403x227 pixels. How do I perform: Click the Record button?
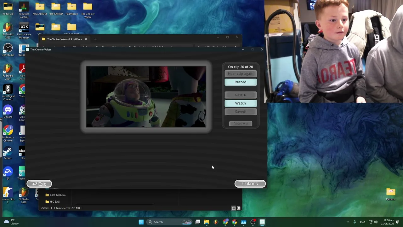tap(241, 82)
